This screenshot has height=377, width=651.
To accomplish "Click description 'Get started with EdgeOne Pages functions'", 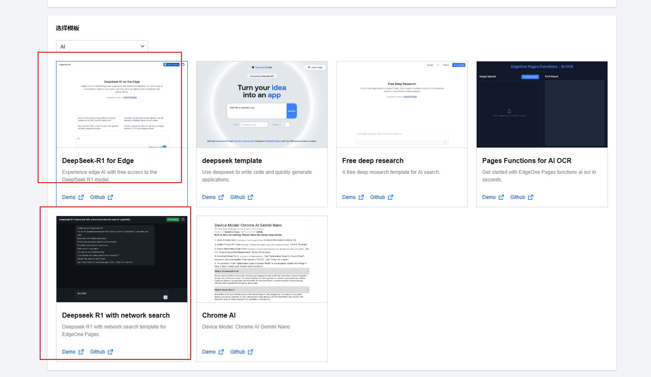I will (x=539, y=176).
